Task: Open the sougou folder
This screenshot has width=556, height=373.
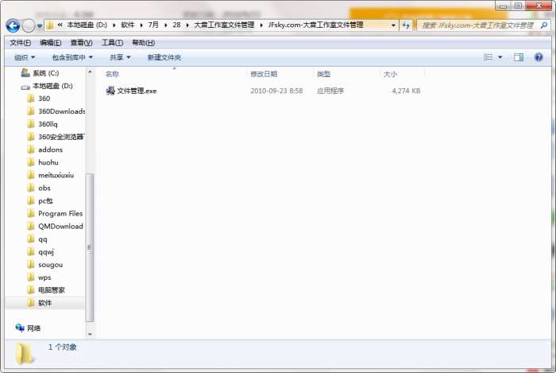Action: coord(50,265)
